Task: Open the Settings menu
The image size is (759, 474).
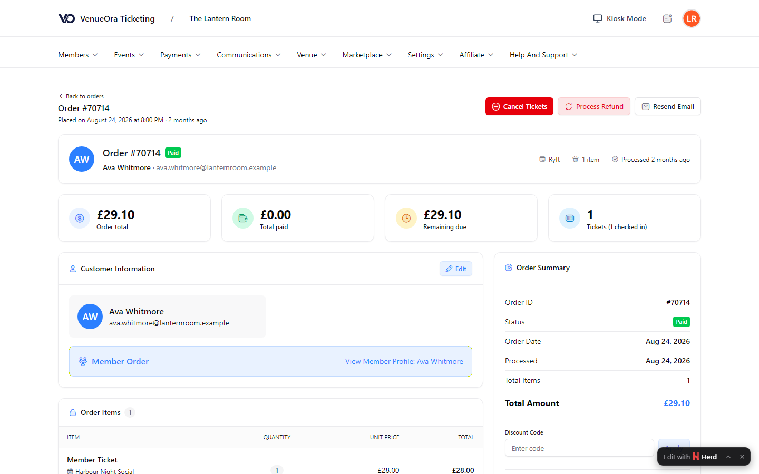Action: tap(425, 55)
